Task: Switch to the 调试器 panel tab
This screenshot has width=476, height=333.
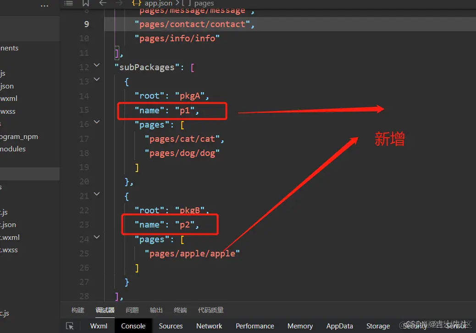Action: 105,310
